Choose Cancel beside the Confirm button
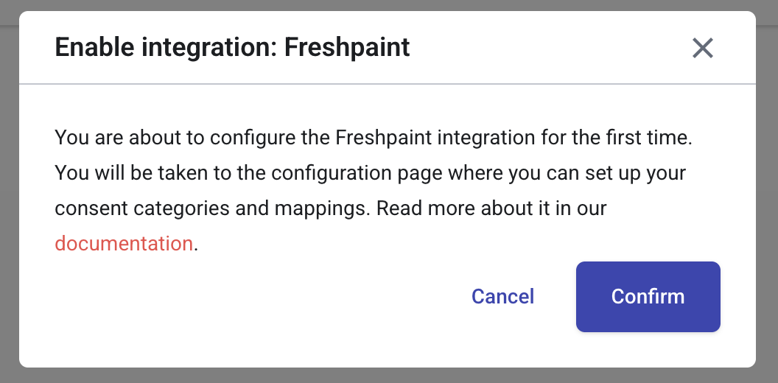 (x=502, y=297)
